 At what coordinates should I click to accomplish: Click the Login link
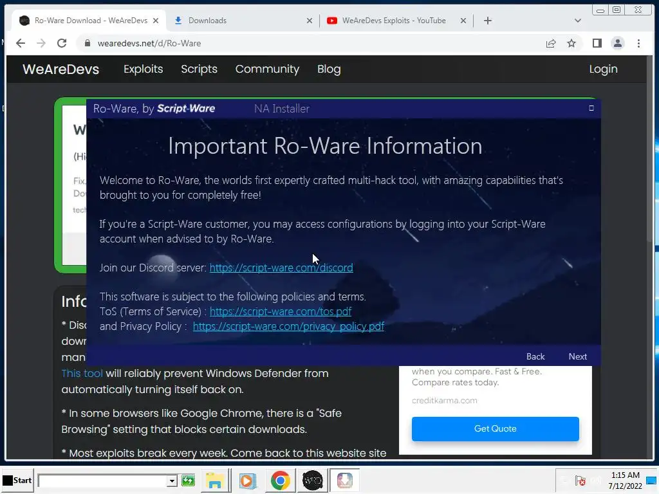[x=603, y=69]
